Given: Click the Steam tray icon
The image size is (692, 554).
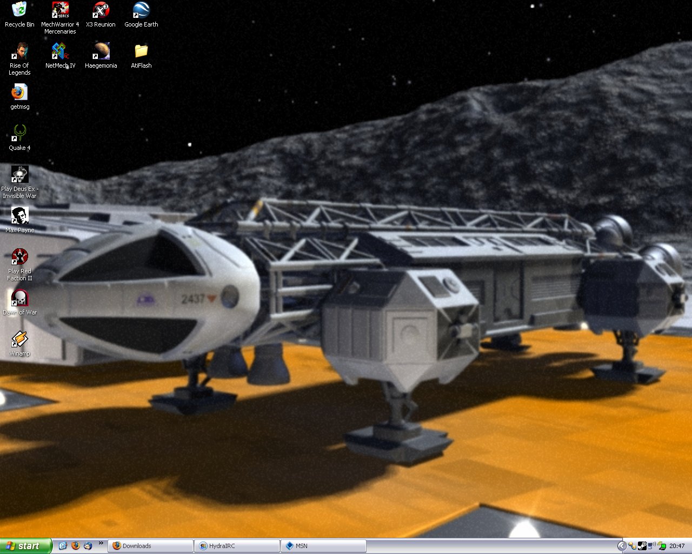Looking at the screenshot, I should coord(642,546).
